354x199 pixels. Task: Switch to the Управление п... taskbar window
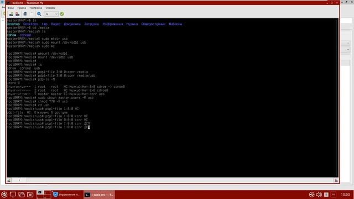point(67,195)
